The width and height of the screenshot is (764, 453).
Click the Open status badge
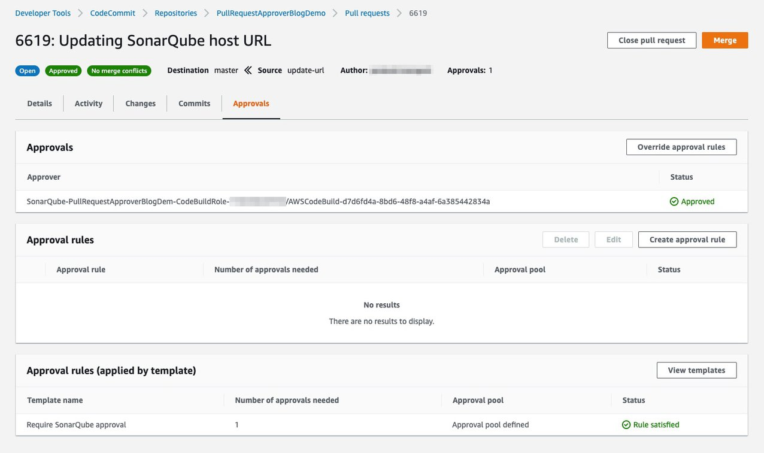click(x=28, y=71)
